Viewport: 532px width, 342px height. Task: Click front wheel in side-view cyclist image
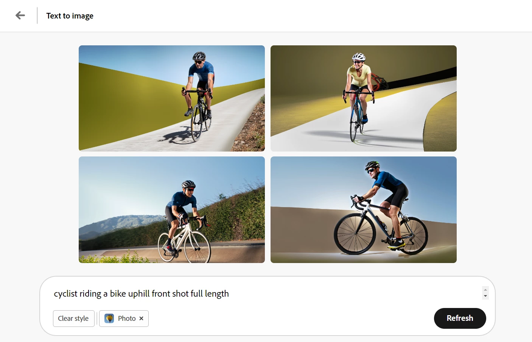coord(355,234)
